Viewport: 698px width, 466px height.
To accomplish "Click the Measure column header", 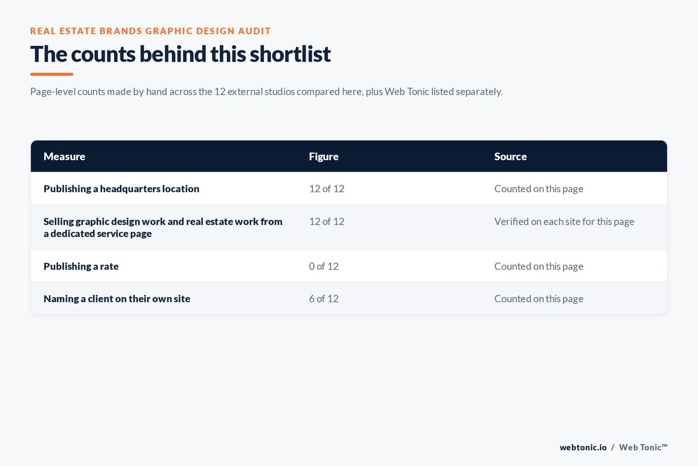I will pos(64,156).
